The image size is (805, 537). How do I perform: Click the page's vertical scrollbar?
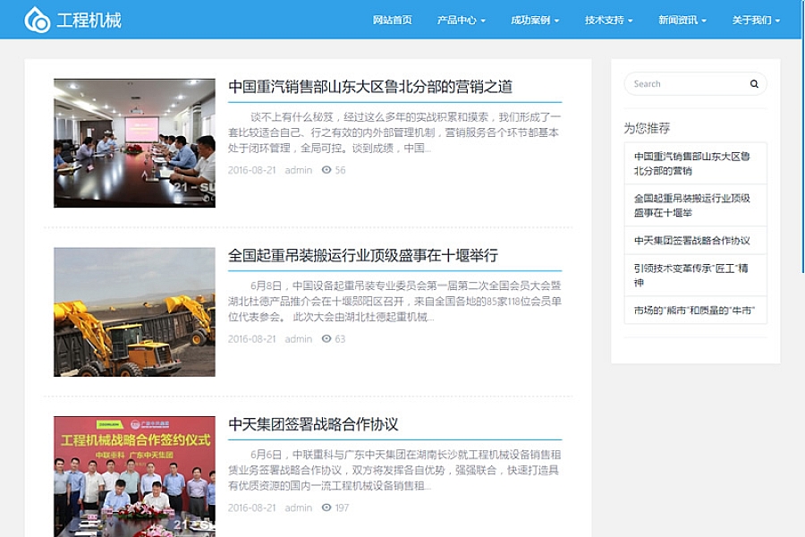803,136
